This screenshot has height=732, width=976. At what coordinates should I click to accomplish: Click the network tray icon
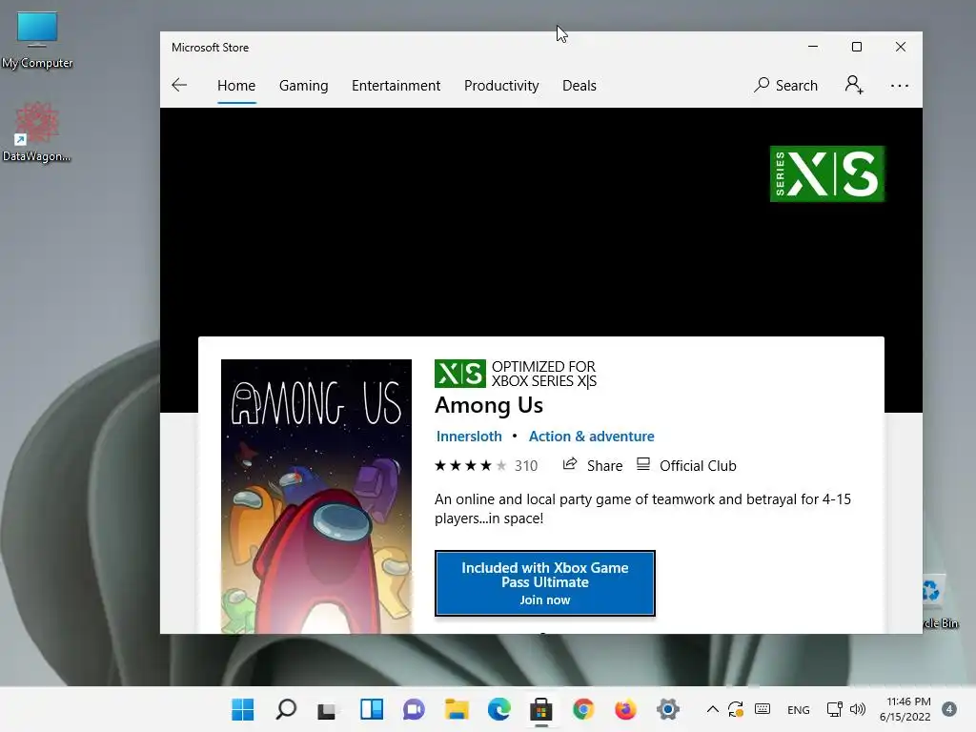click(x=834, y=709)
